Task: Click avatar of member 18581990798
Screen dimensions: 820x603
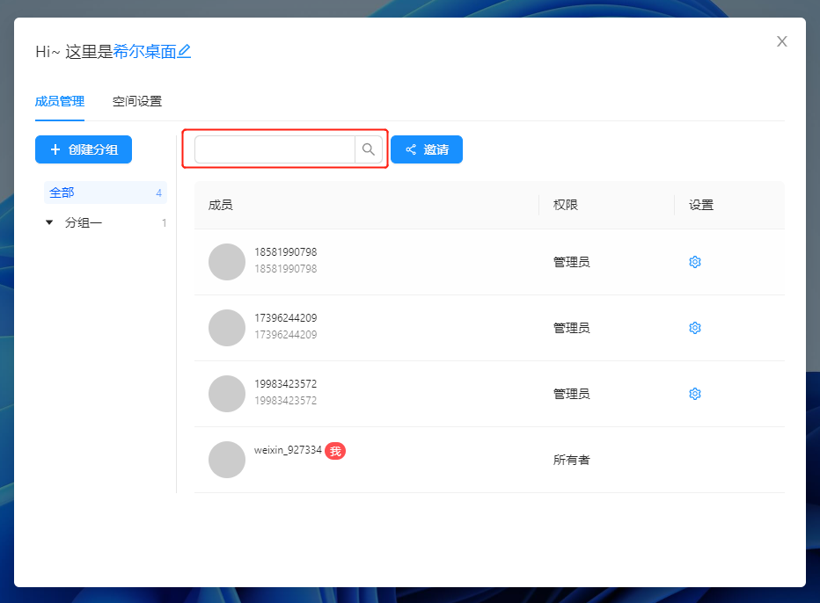Action: (x=227, y=262)
